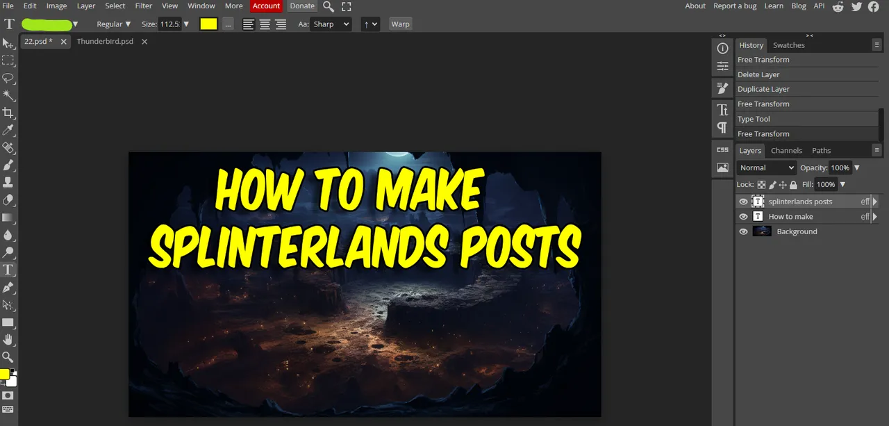Select the Clone Stamp tool
This screenshot has width=889, height=426.
click(x=8, y=182)
